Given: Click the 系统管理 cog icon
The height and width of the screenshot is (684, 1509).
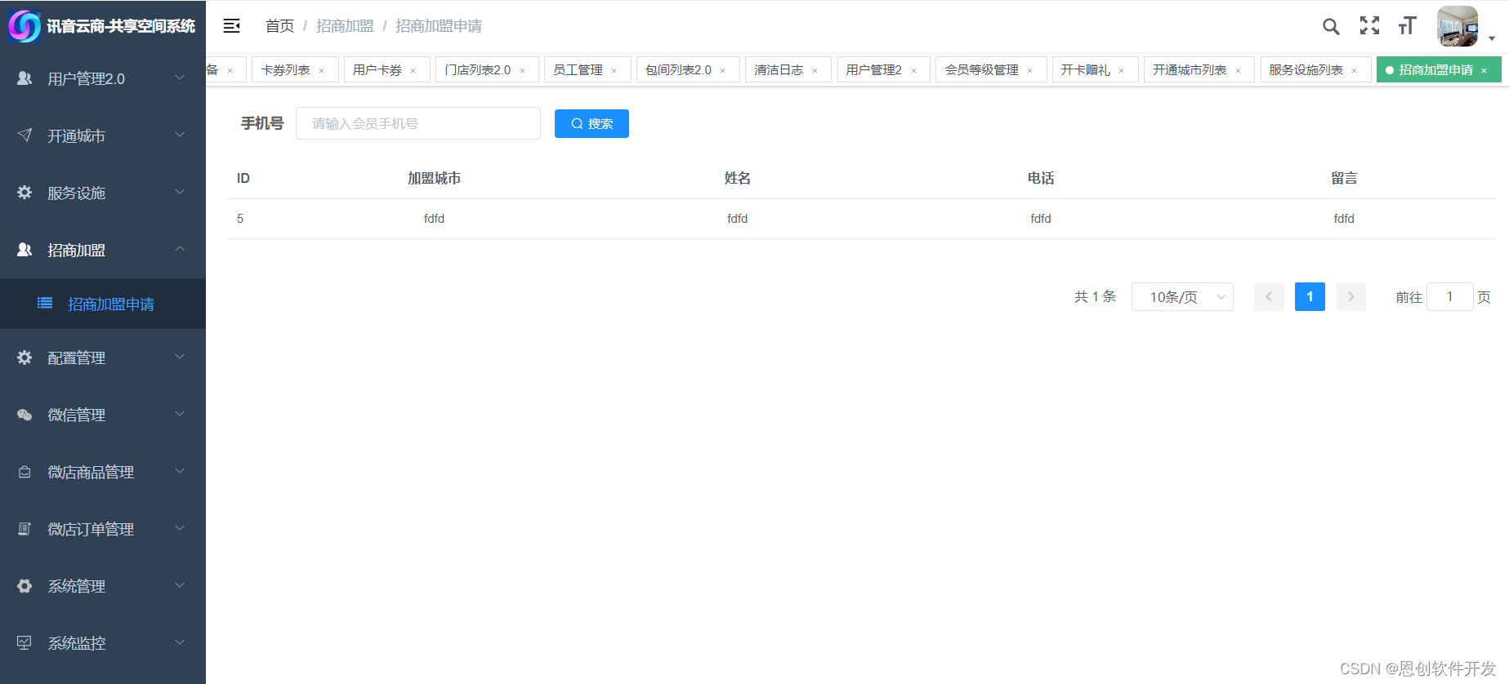Looking at the screenshot, I should [25, 586].
